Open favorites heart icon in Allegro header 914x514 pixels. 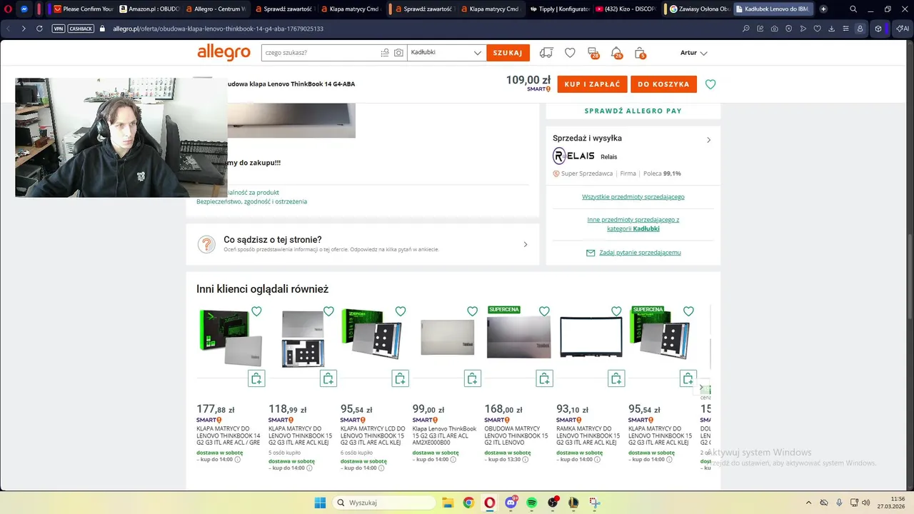click(570, 53)
